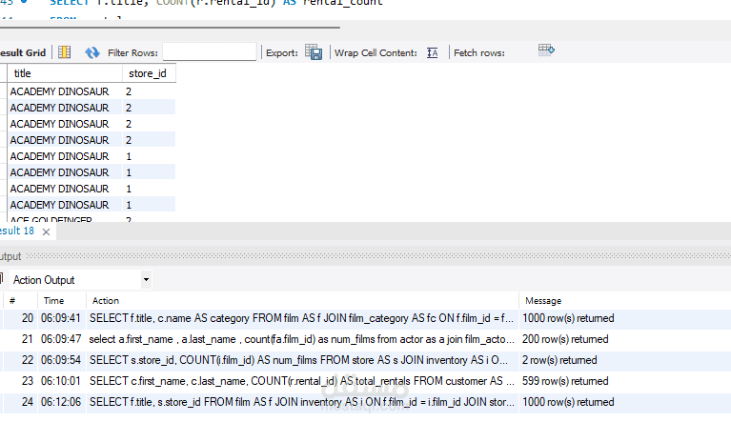Open the Action Output dropdown
The width and height of the screenshot is (731, 422).
[146, 279]
